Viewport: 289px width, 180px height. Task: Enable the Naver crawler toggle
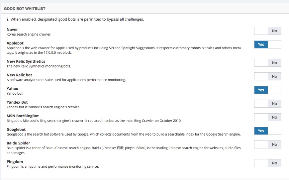pos(267,31)
